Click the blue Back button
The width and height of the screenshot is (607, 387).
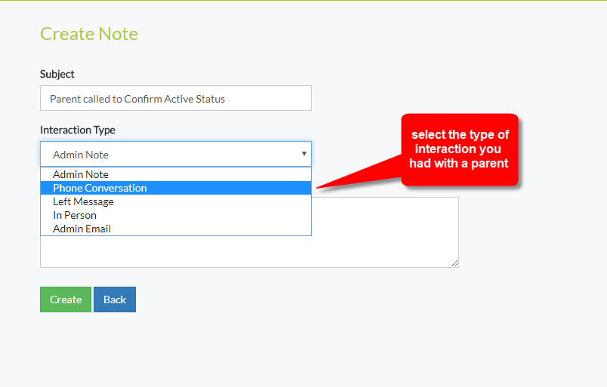point(115,299)
